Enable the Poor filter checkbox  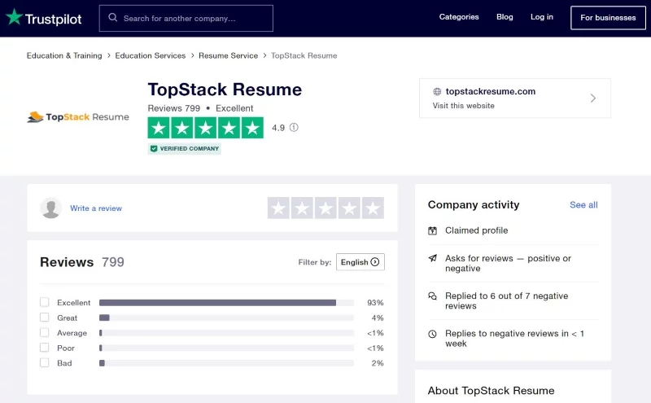click(x=45, y=348)
